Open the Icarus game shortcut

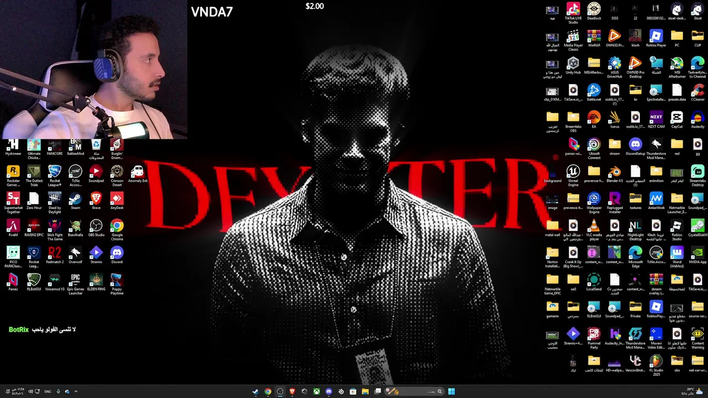point(615,120)
